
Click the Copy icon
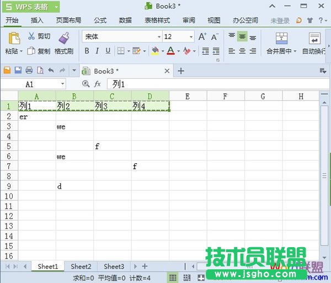tap(31, 51)
